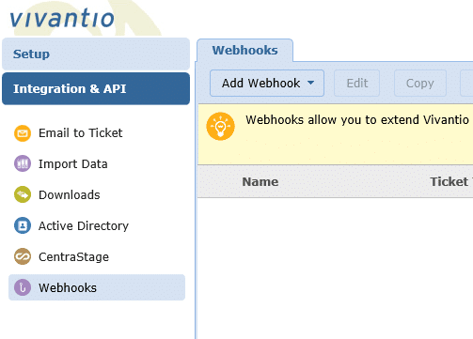Click the Downloads green arrows icon
Viewport: 473px width, 339px height.
pos(23,194)
